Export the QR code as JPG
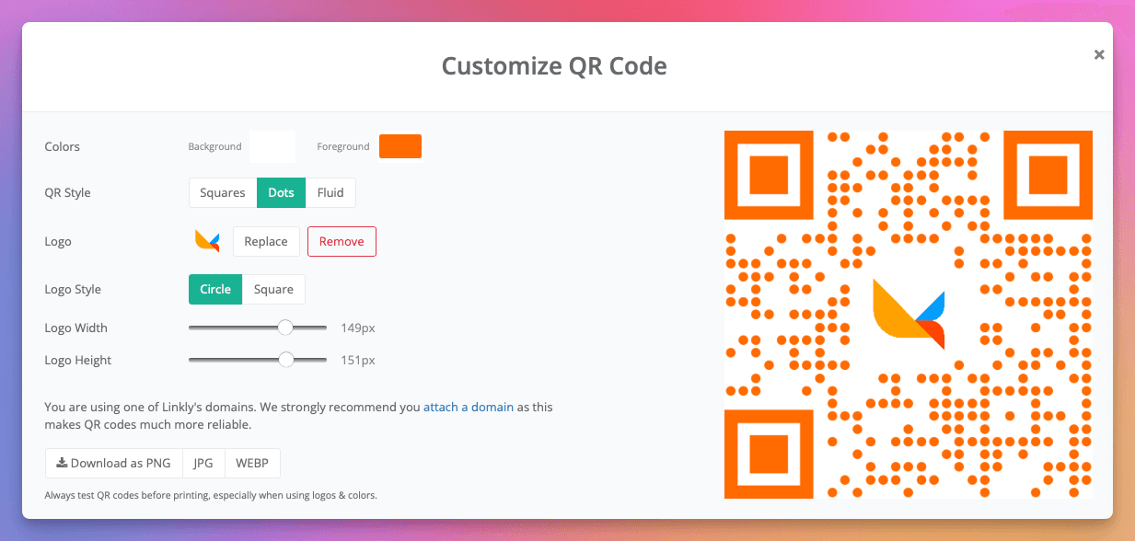This screenshot has width=1135, height=541. (203, 463)
